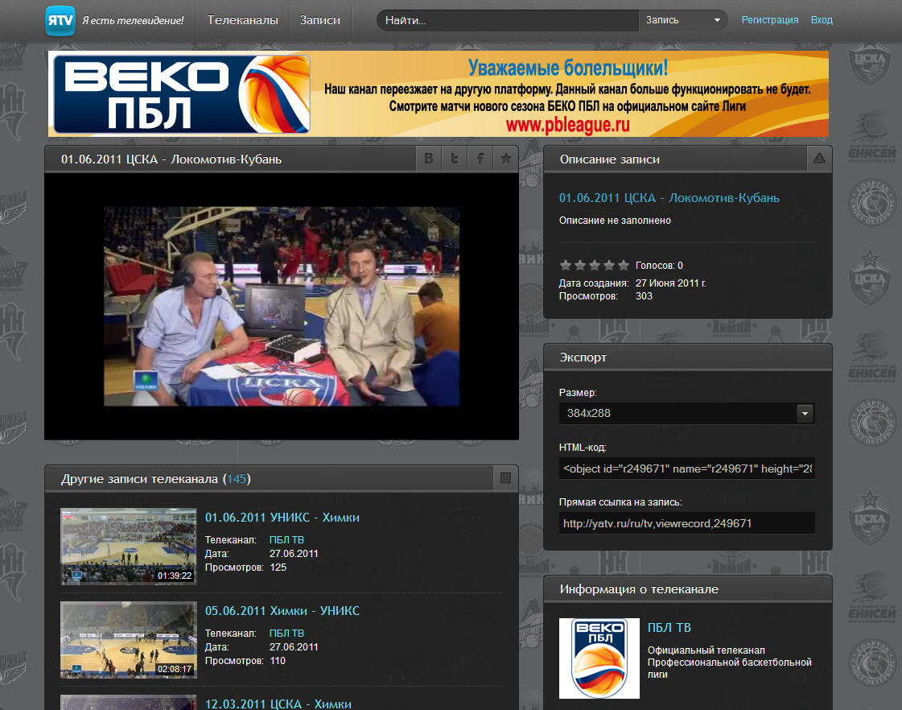The image size is (902, 710).
Task: Click the Я есть телевидение! slogan
Action: pyautogui.click(x=133, y=21)
